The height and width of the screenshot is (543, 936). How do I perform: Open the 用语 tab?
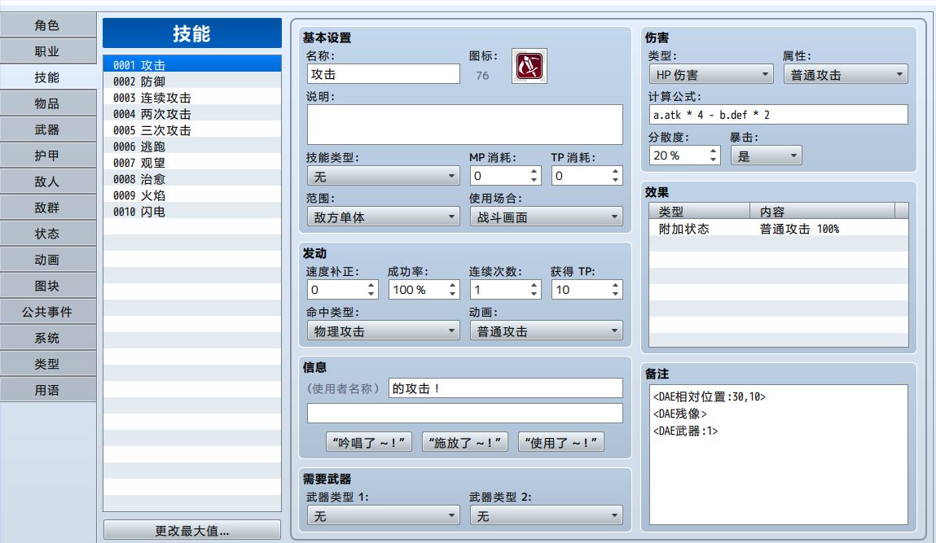click(48, 390)
